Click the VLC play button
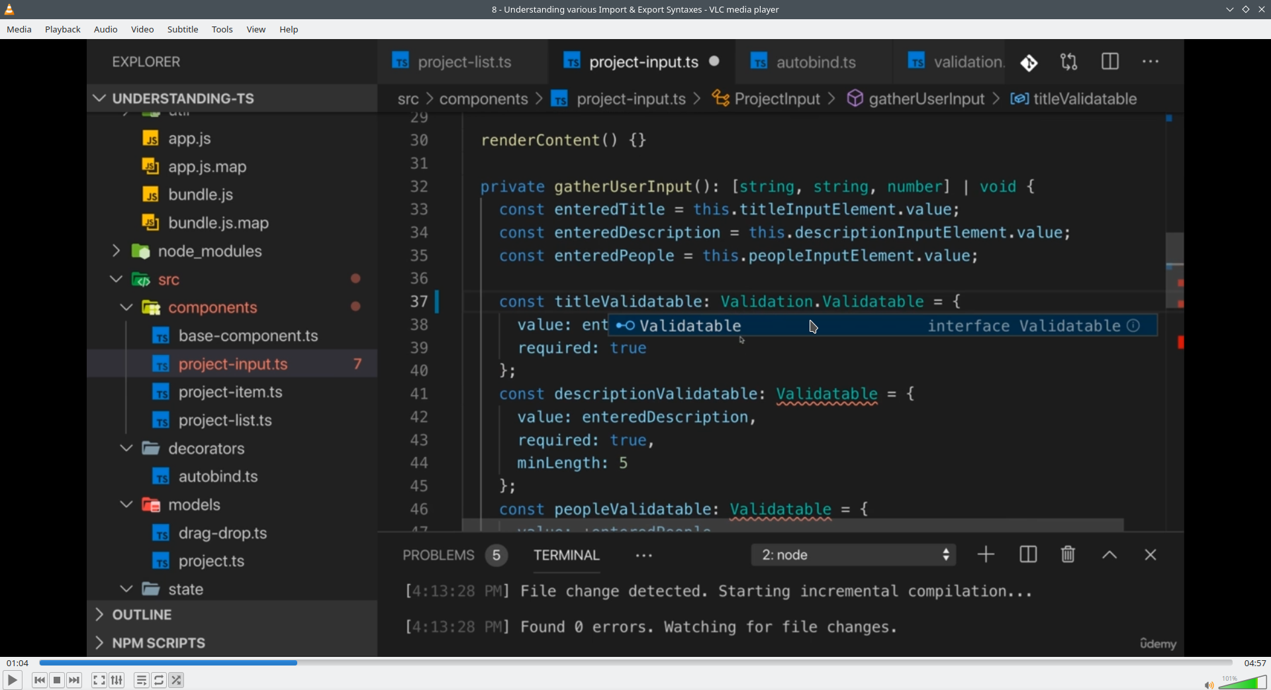Screen dimensions: 1271x690 [12, 680]
